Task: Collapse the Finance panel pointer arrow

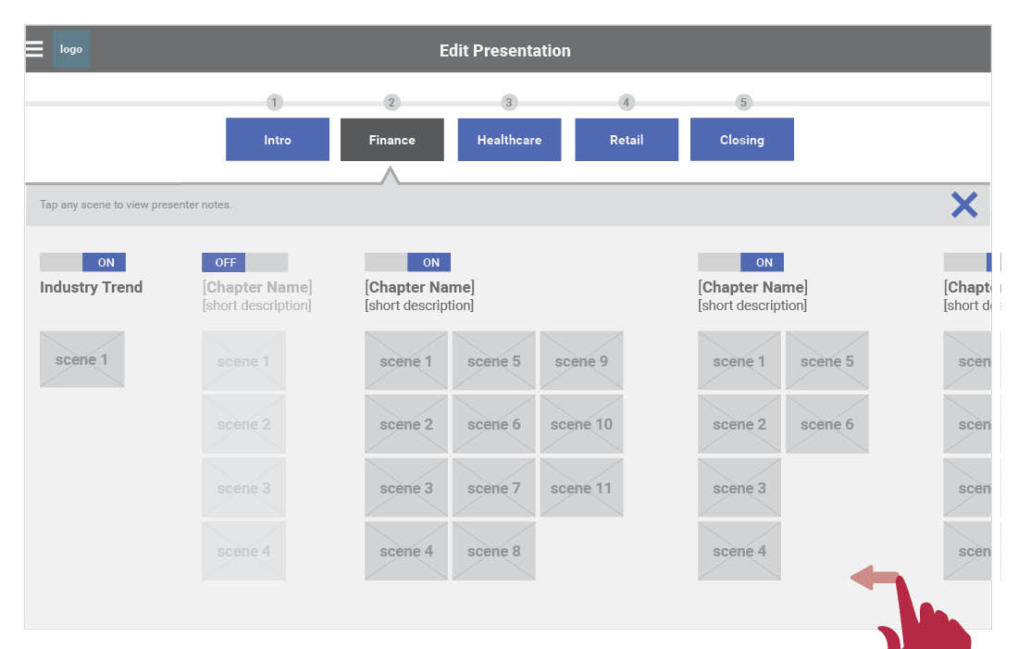Action: tap(390, 175)
